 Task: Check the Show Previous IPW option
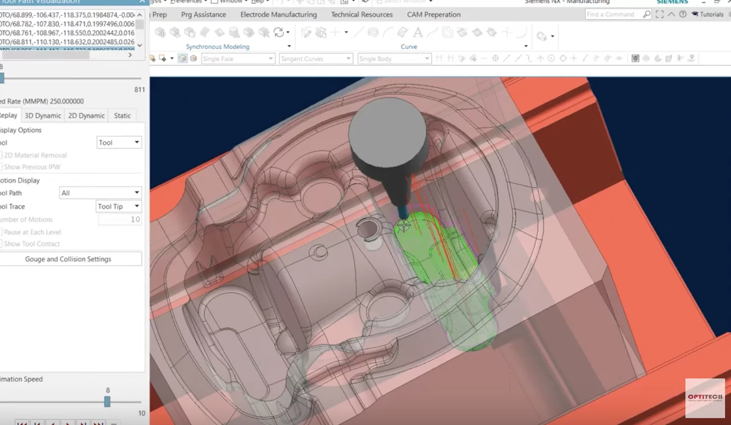(x=0, y=167)
